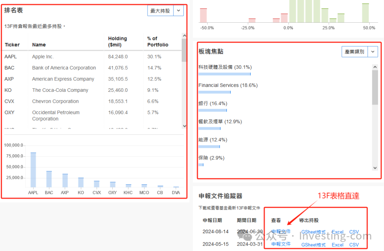
Task: Click the 41,076.5 holding value
Action: click(118, 68)
